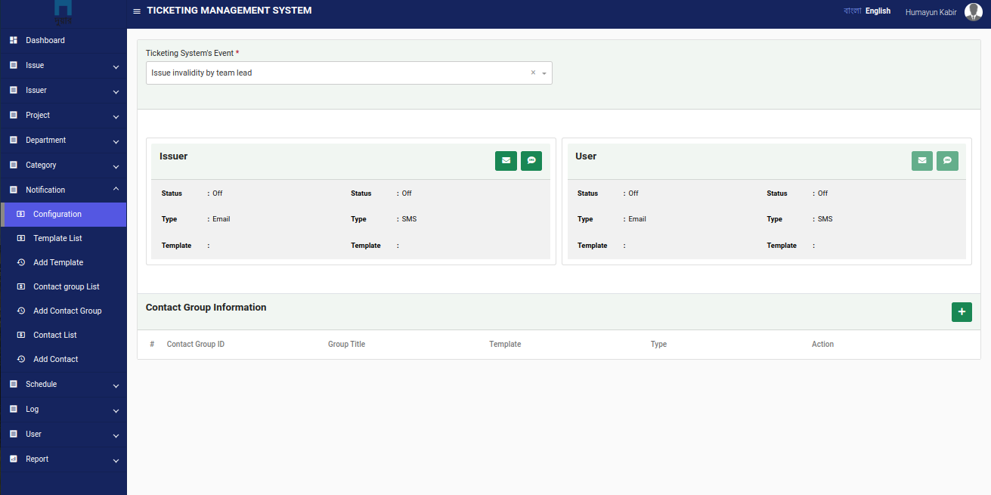Clear the selected event with x
The height and width of the screenshot is (495, 991).
pyautogui.click(x=533, y=73)
